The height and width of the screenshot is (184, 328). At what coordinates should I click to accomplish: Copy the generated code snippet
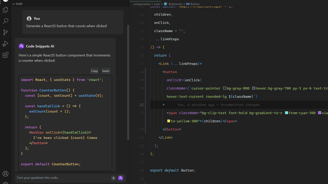coord(94,71)
